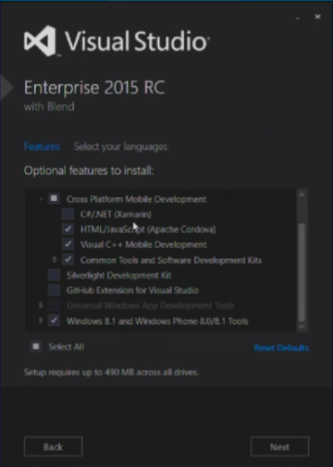
Task: Collapse the Cross Platform Mobile Development node
Action: point(41,199)
